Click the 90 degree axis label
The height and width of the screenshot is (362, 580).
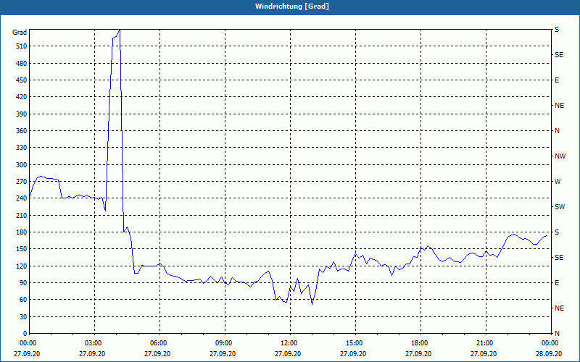(x=22, y=283)
